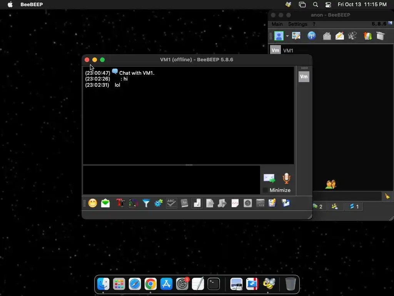Click the Vm avatar in chat side panel
The image size is (394, 296).
(304, 77)
